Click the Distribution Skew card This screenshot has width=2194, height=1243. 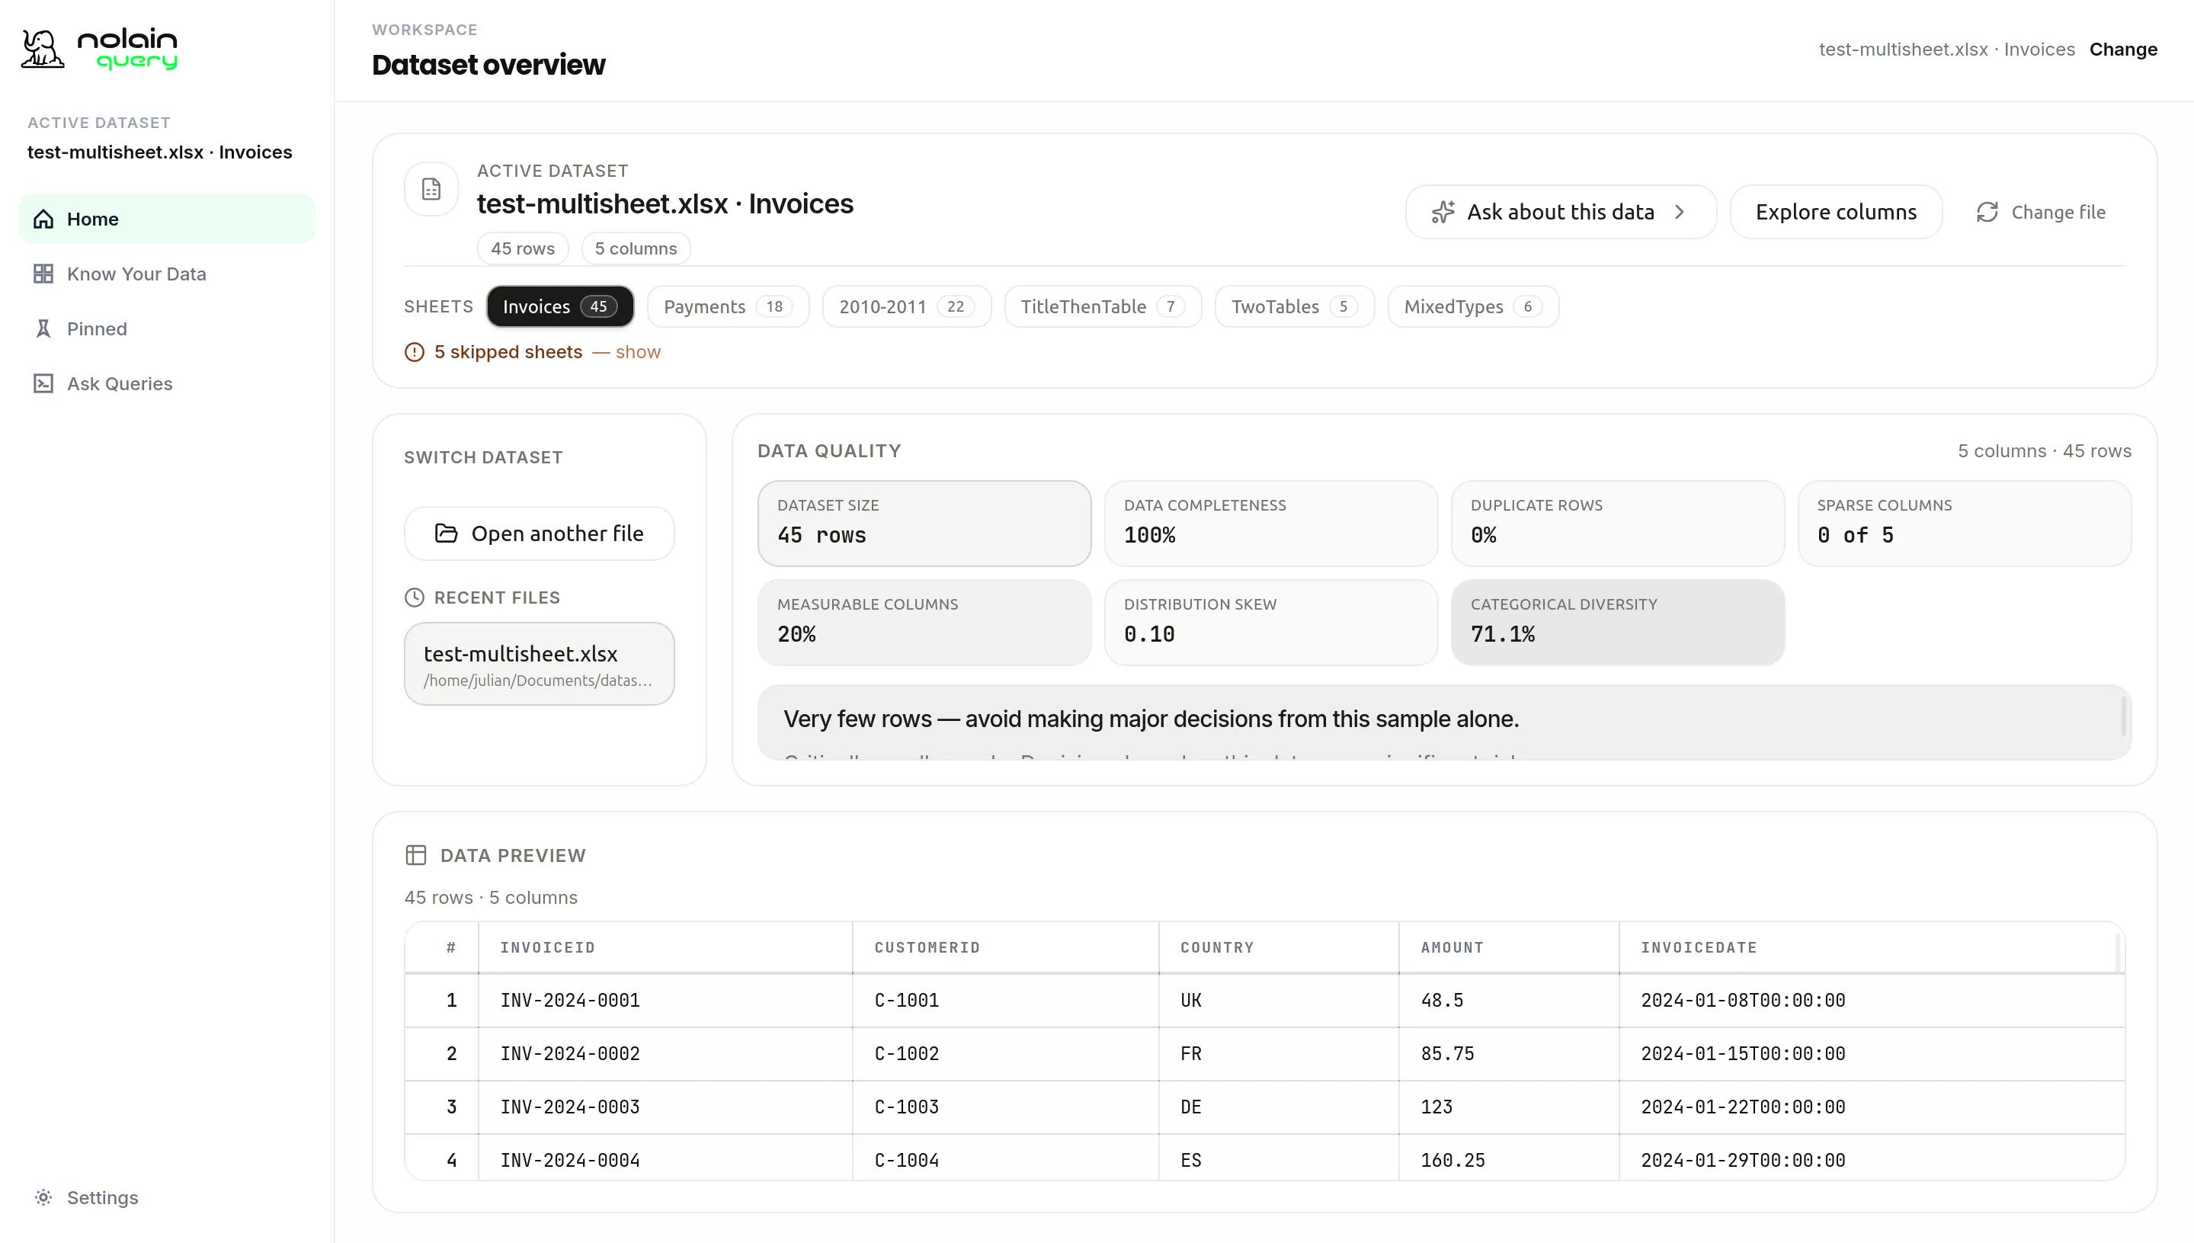(1271, 623)
